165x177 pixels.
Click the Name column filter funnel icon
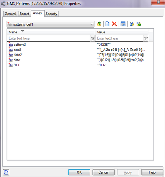(x=93, y=38)
